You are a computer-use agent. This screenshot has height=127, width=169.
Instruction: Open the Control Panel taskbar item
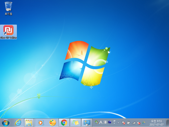pyautogui.click(x=87, y=122)
